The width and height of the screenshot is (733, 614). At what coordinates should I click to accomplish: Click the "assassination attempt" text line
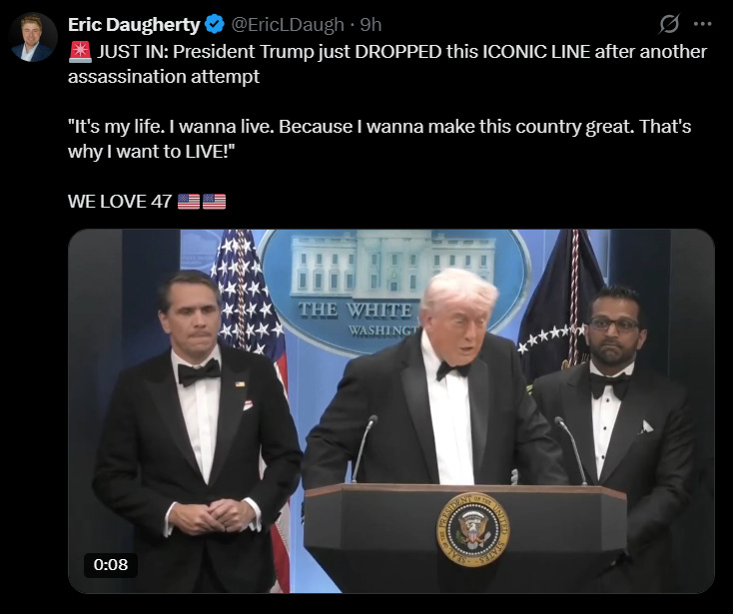[164, 76]
